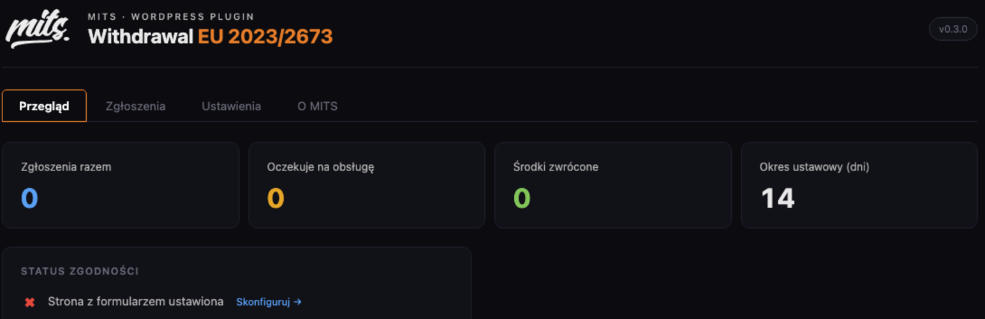
Task: Click the v0.3.0 version badge
Action: tap(953, 29)
